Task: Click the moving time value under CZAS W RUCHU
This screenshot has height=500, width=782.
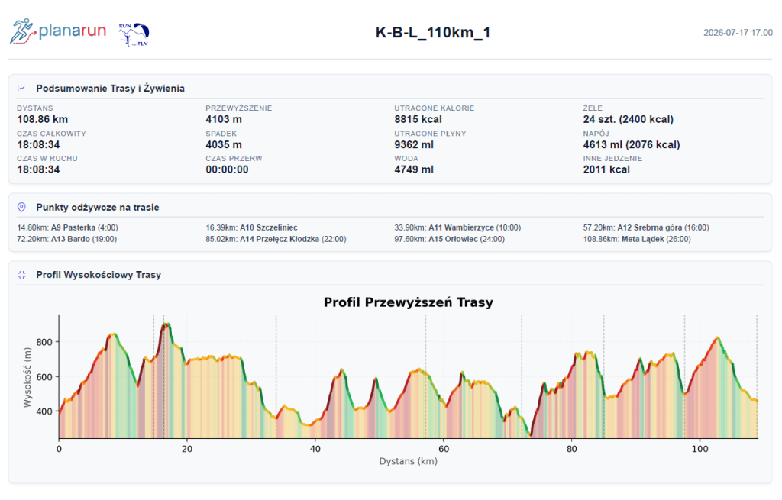Action: 38,169
